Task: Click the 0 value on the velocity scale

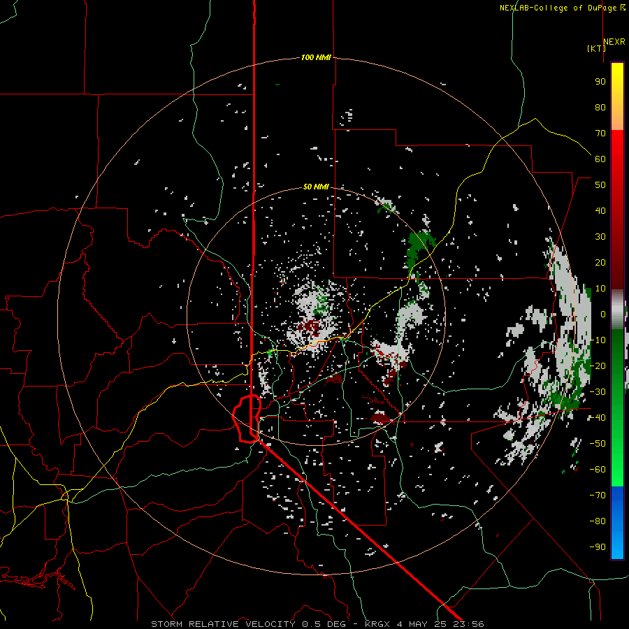Action: (x=603, y=314)
